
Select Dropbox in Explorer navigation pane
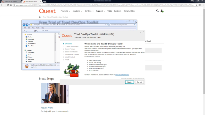click(29, 41)
